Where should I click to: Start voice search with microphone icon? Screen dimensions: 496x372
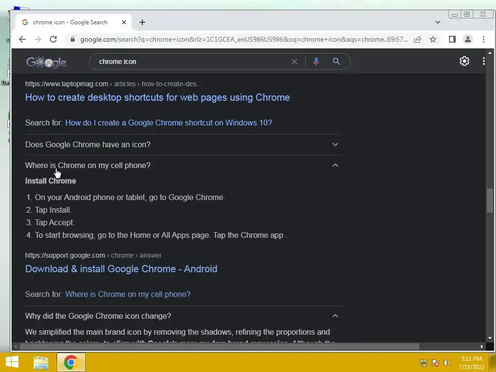click(x=316, y=62)
